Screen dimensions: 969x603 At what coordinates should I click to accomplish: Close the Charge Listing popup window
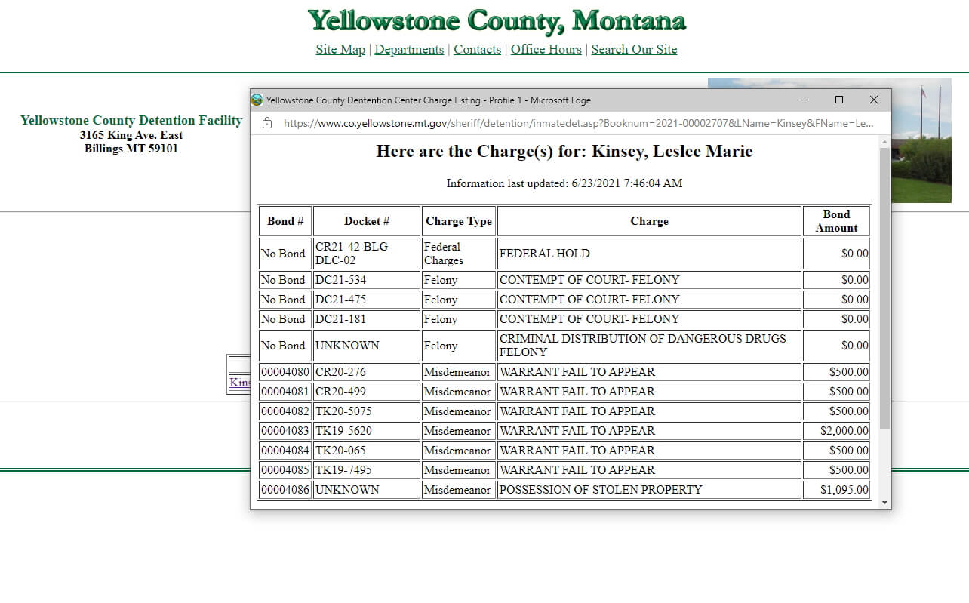click(873, 100)
